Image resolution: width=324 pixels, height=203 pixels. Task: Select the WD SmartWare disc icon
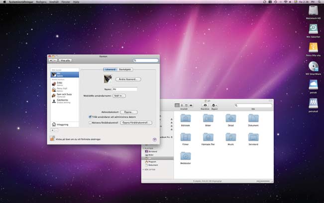click(313, 66)
